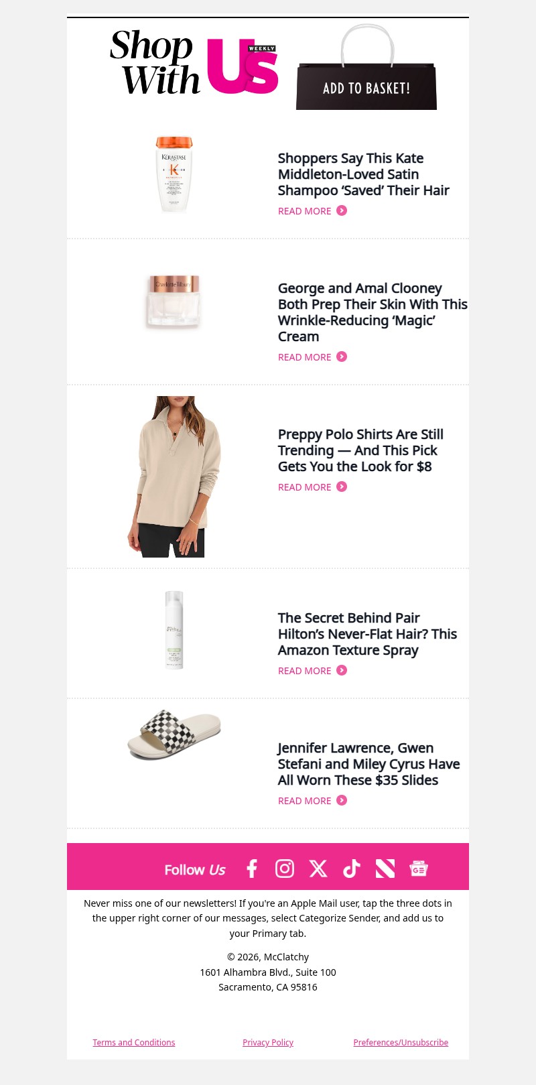Open the Kate Middleton satin shampoo headline
Image resolution: width=536 pixels, height=1085 pixels.
coord(363,174)
